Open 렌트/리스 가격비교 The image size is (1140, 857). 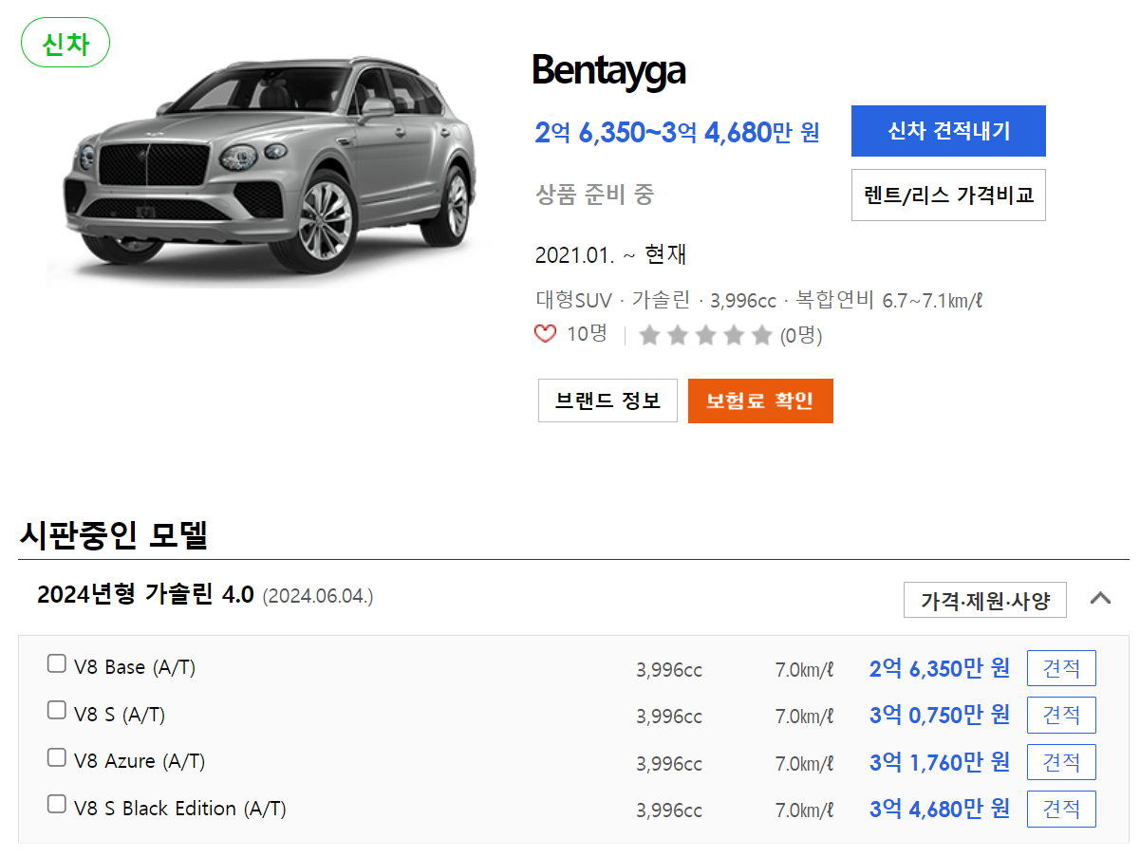[x=948, y=196]
